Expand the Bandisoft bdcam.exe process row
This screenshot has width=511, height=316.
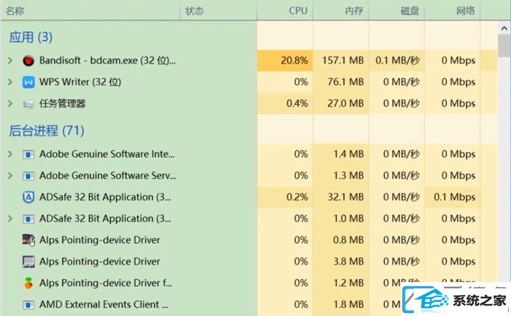pyautogui.click(x=10, y=60)
